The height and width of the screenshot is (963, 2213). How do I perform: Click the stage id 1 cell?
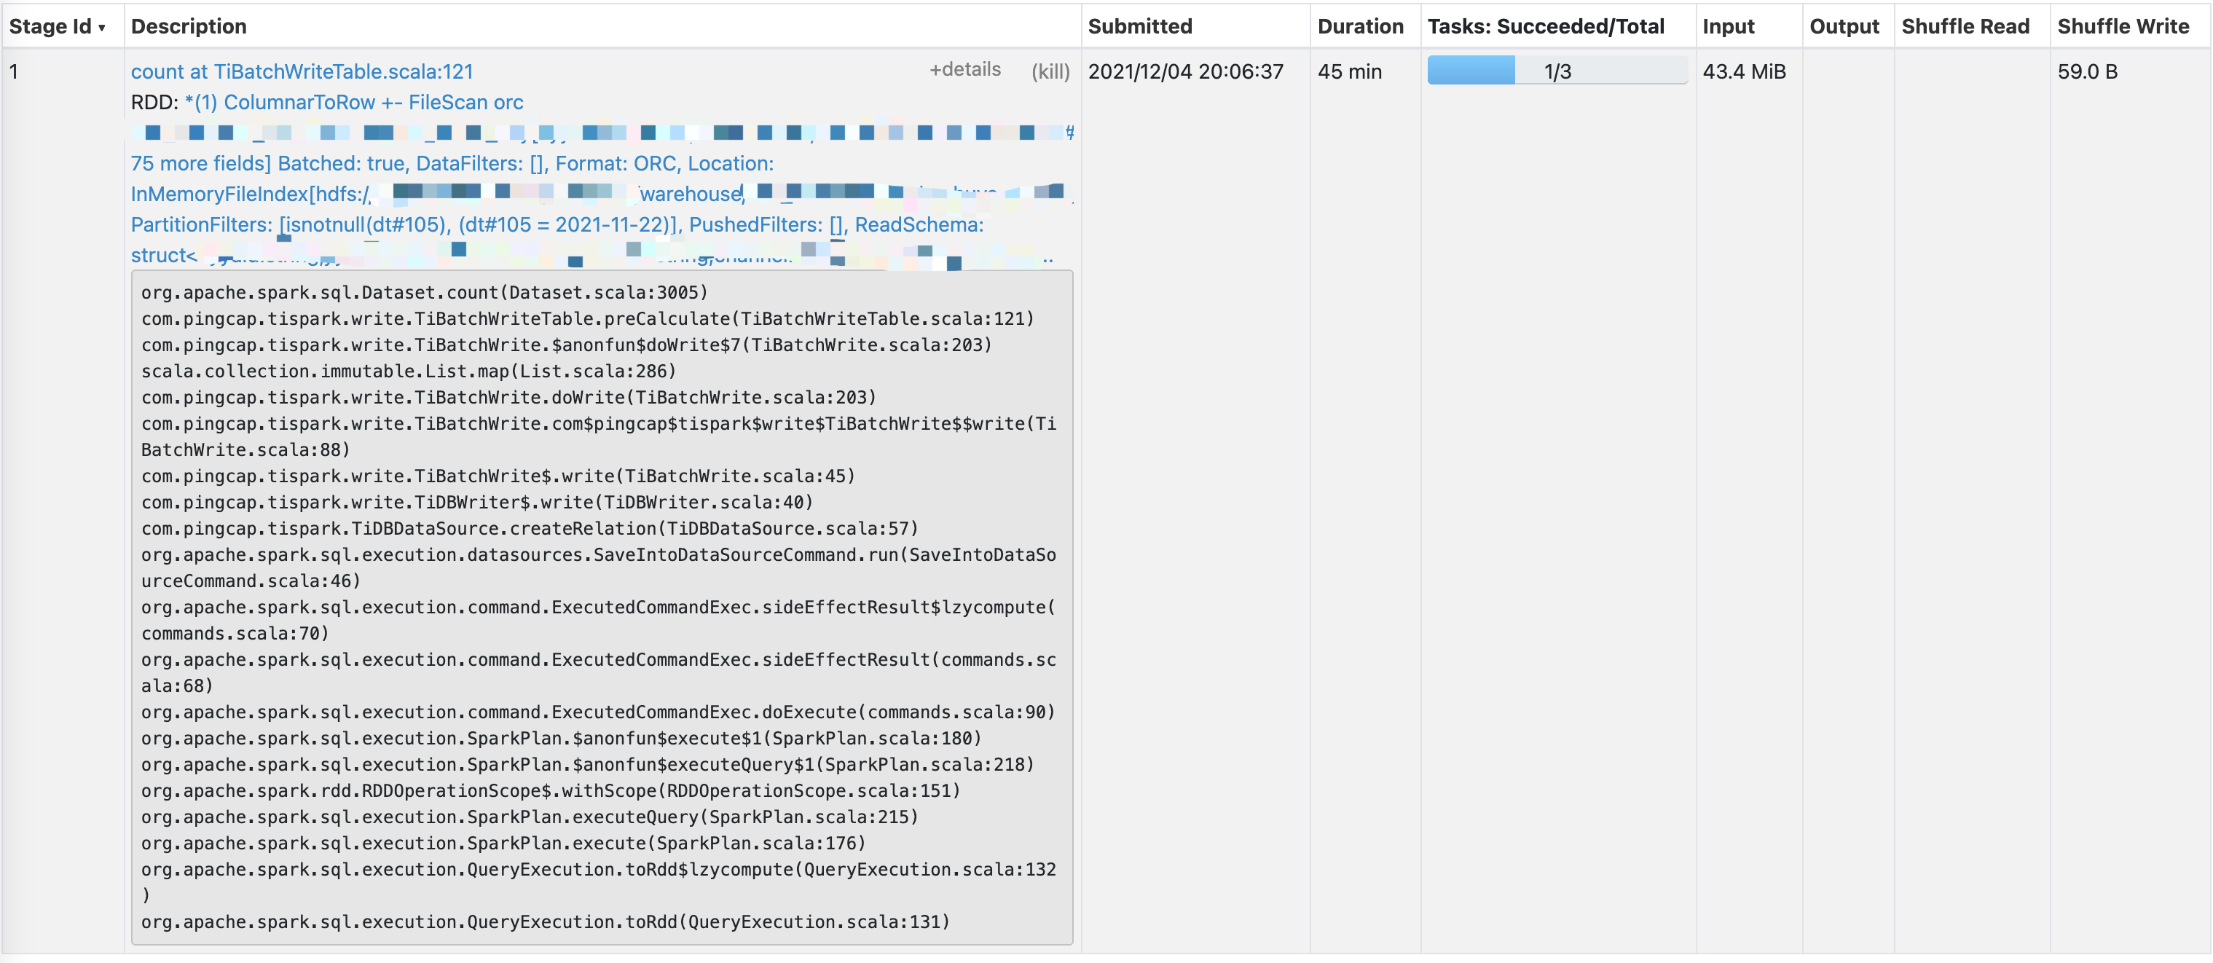[15, 71]
